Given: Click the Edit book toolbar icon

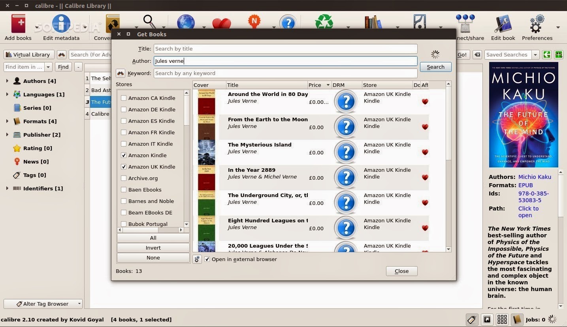Looking at the screenshot, I should click(503, 24).
